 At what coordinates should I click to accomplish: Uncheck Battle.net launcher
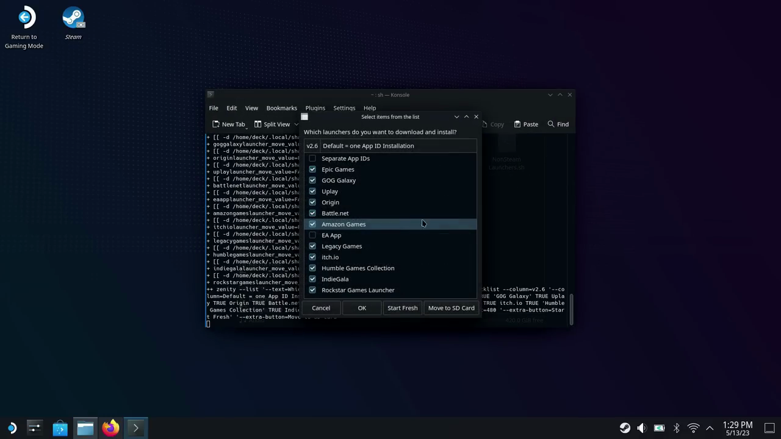(312, 213)
